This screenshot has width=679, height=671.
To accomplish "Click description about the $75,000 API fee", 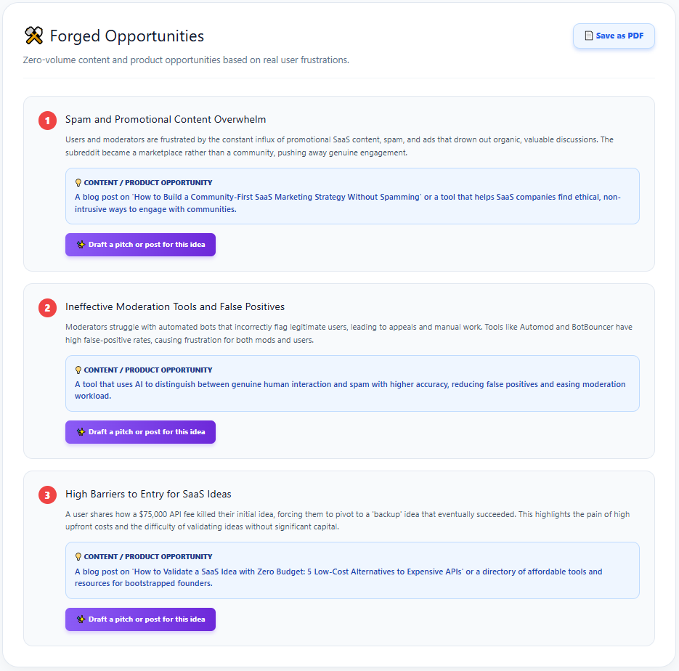I will point(347,521).
